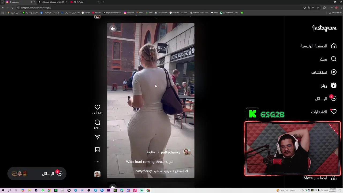The width and height of the screenshot is (343, 193).
Task: Open original audio pattycheeky link
Action: click(x=162, y=171)
